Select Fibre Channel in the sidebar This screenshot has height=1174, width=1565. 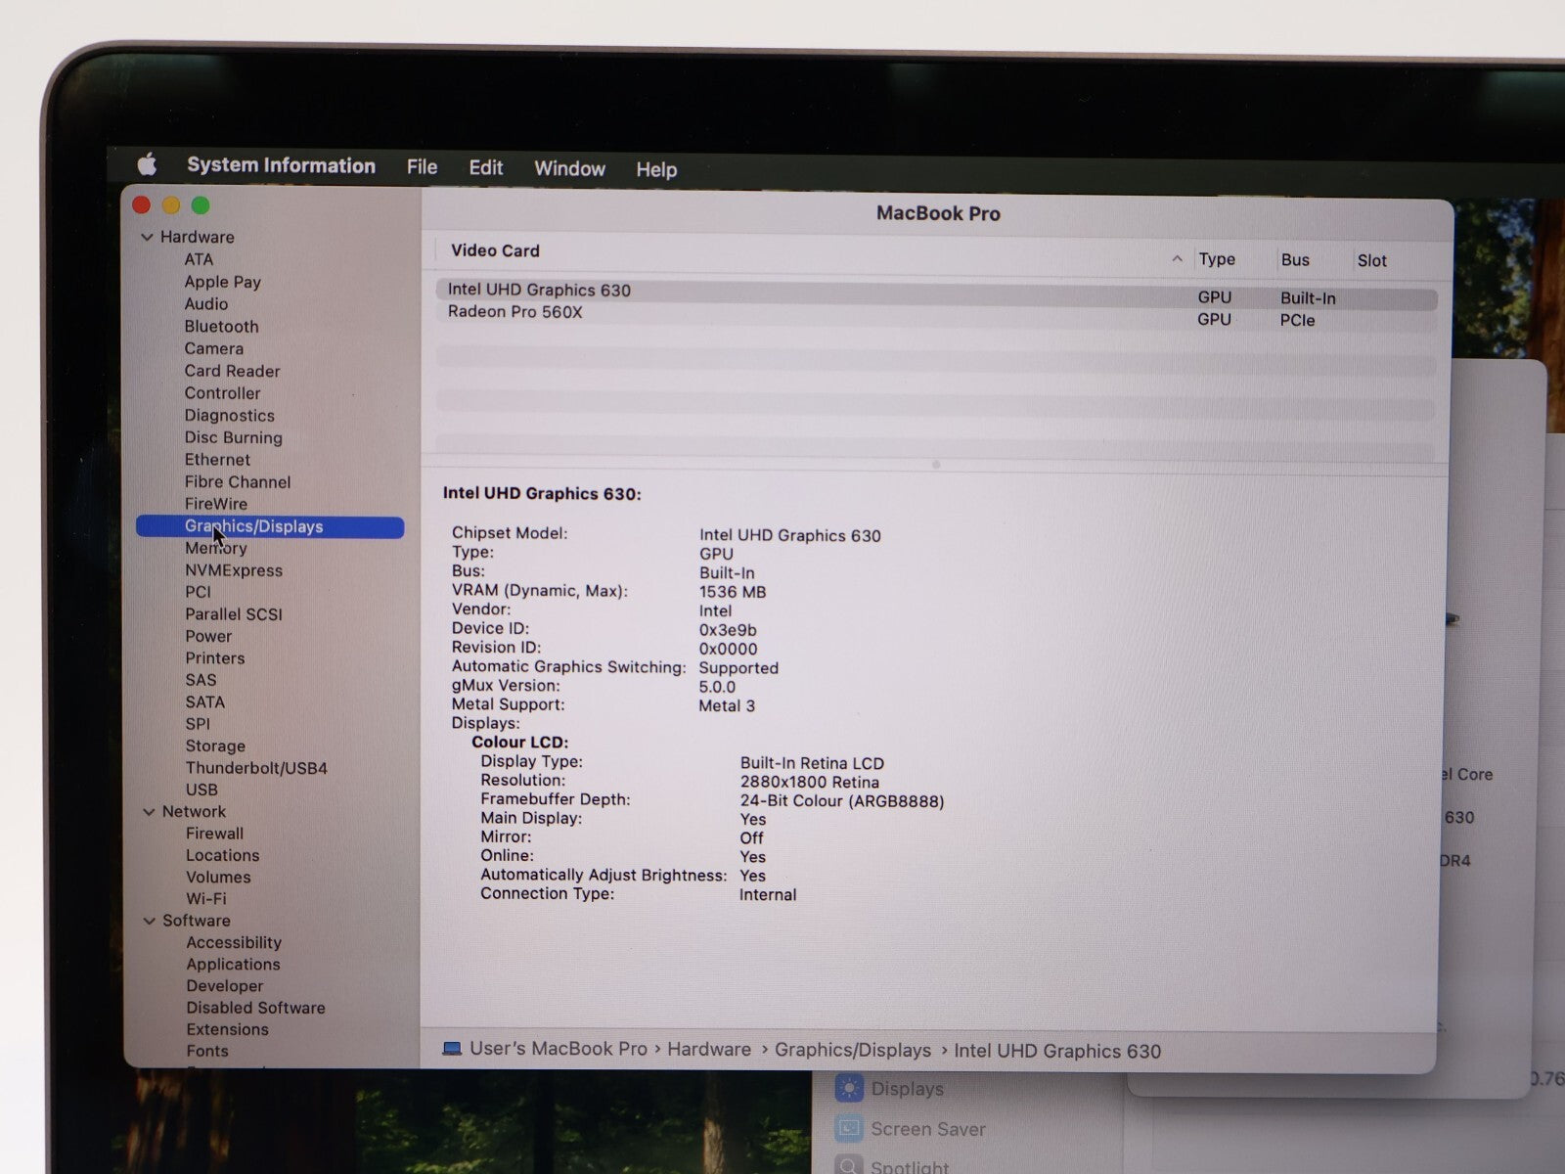[x=237, y=482]
